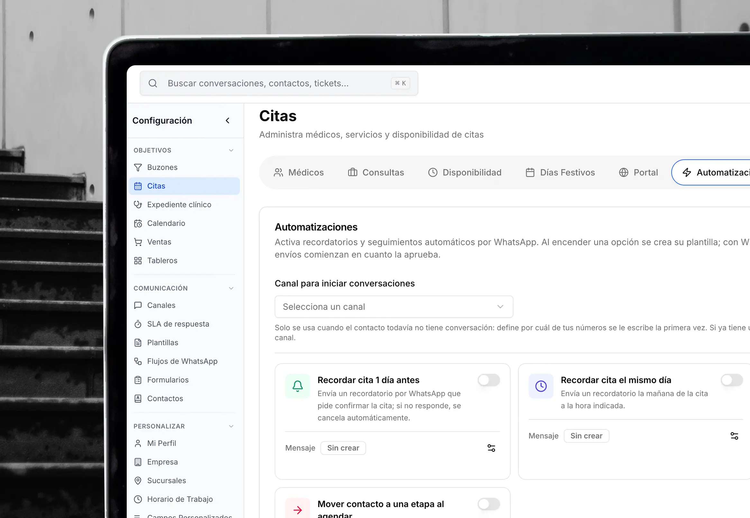Click the Contactos address book icon

coord(138,399)
